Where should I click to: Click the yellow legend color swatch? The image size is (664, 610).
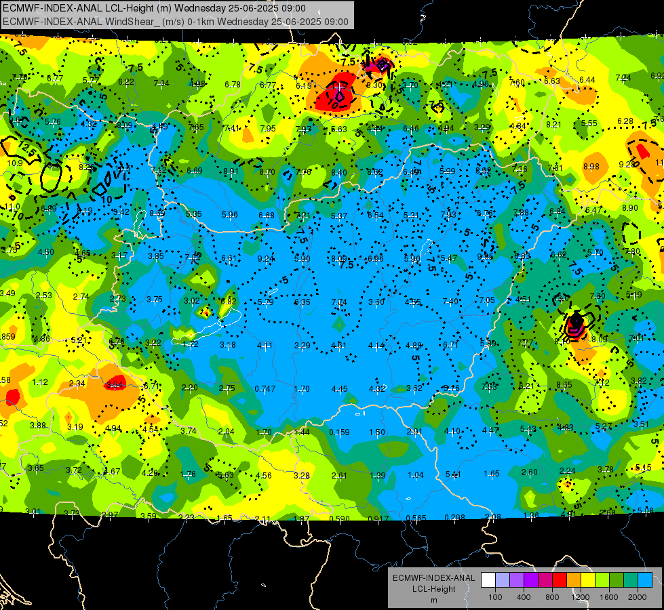588,580
